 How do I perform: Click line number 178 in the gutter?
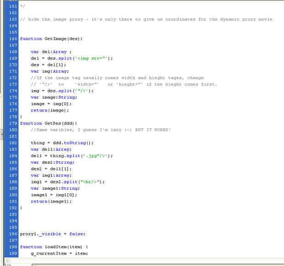pyautogui.click(x=13, y=117)
